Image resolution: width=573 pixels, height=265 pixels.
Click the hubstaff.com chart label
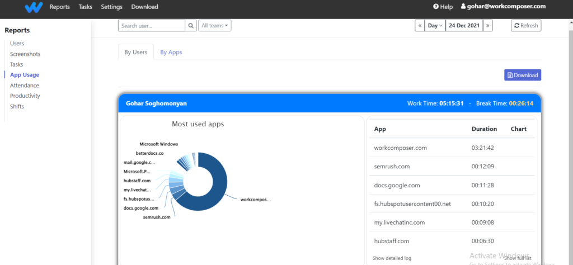pos(137,181)
